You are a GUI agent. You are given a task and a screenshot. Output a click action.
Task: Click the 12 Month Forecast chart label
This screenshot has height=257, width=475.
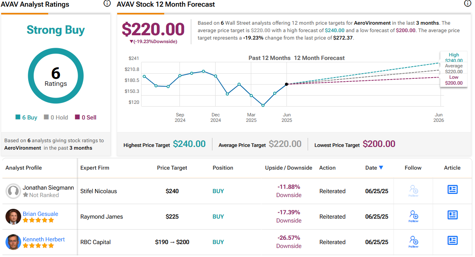click(319, 58)
